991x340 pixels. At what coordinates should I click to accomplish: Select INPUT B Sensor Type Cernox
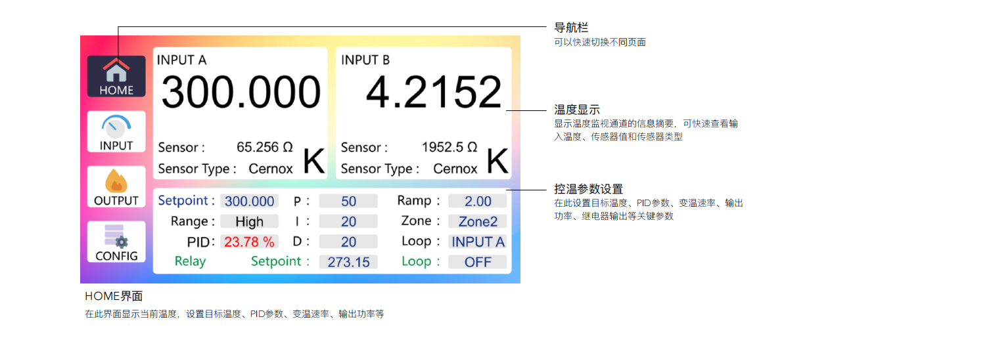click(455, 169)
